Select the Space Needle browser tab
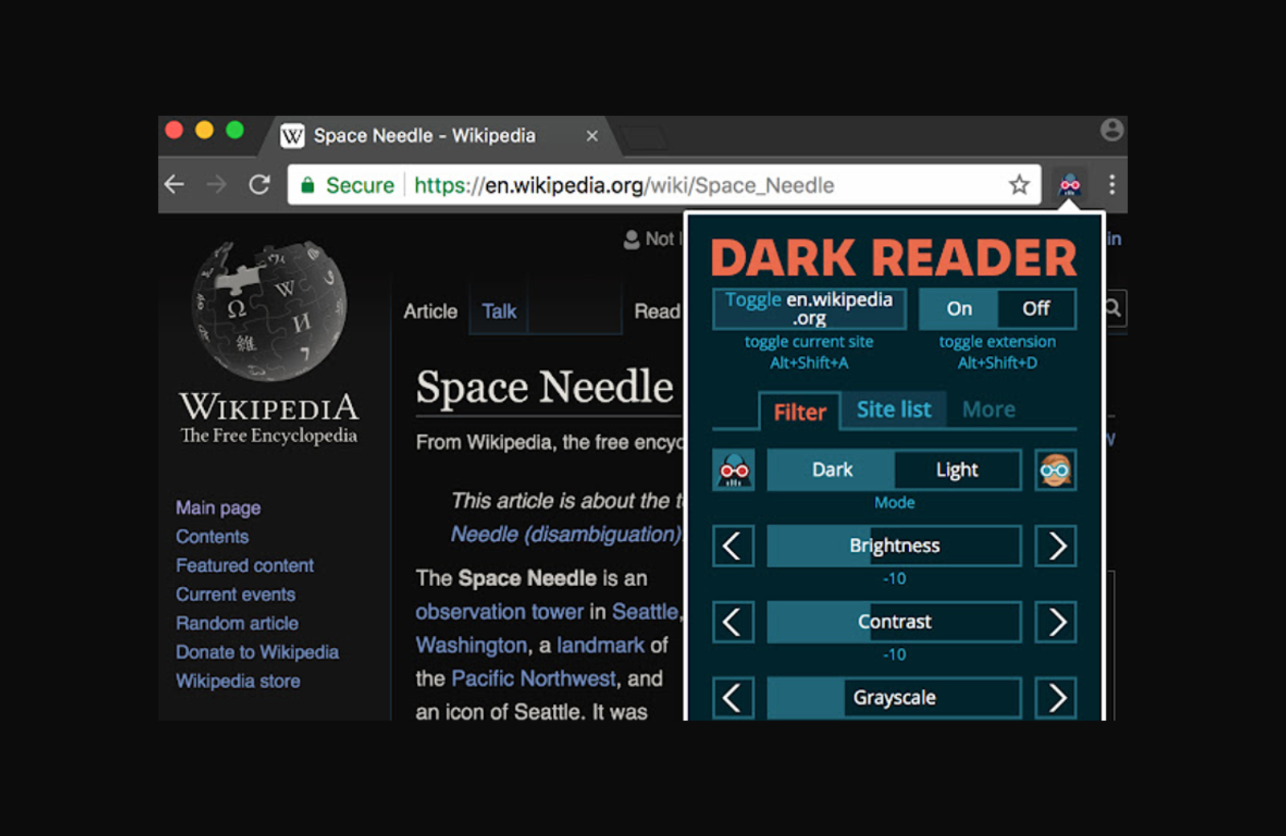This screenshot has height=836, width=1286. [x=438, y=136]
